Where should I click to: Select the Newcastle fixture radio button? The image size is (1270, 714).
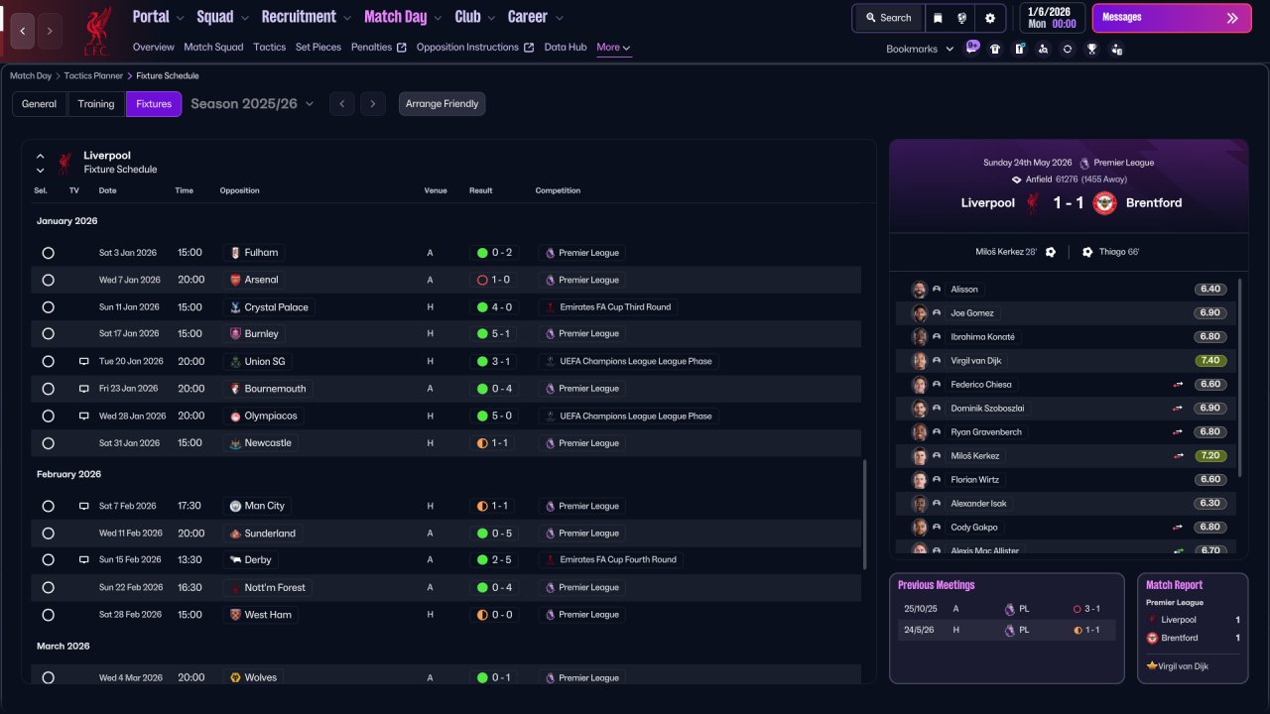[48, 443]
